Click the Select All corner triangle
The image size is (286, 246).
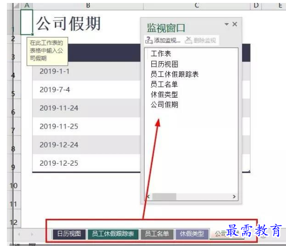pos(17,5)
